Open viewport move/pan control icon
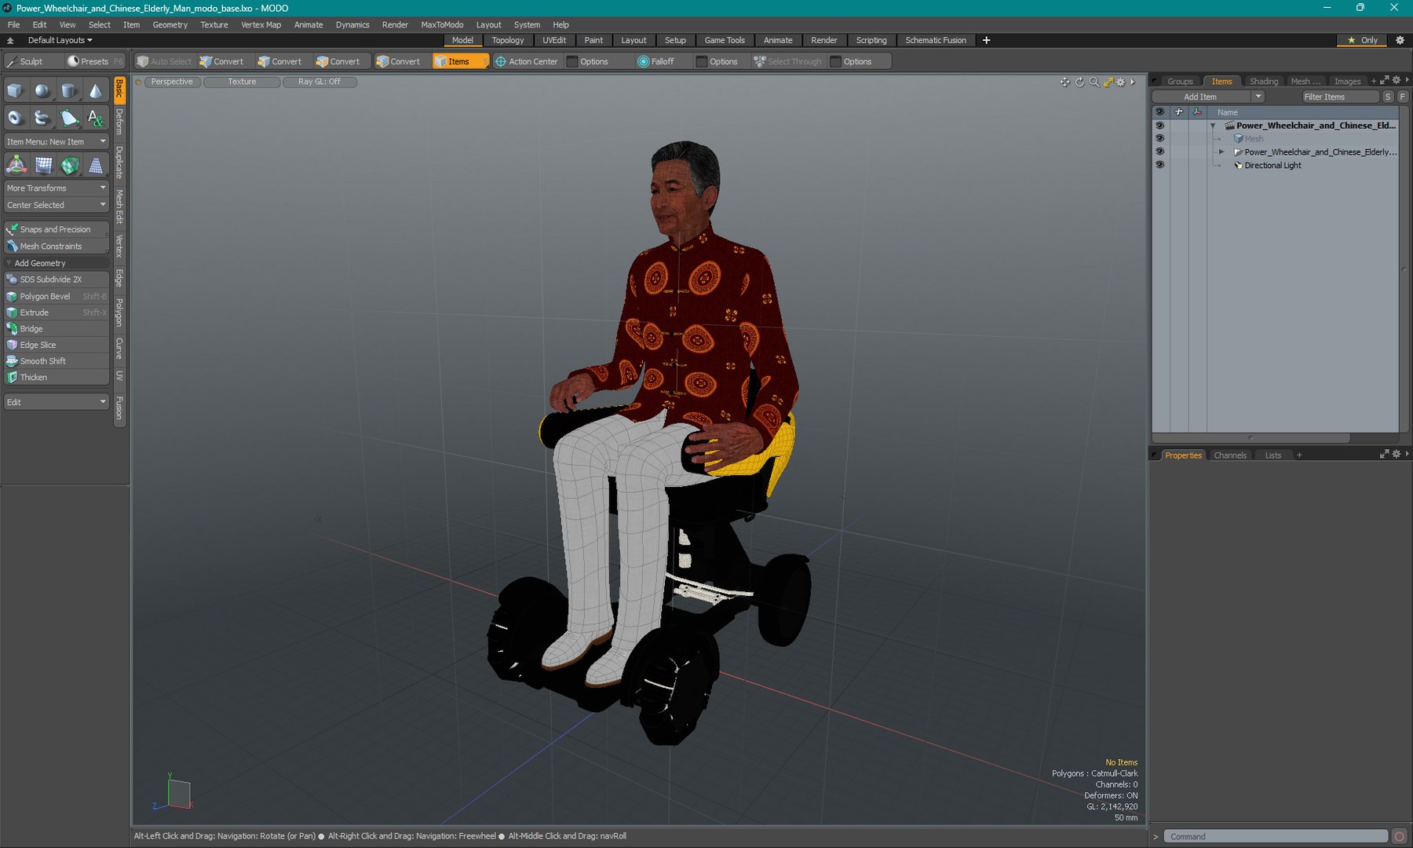 click(x=1064, y=82)
